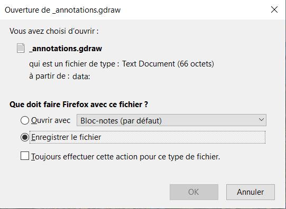Click the dialog title bar text

pyautogui.click(x=62, y=10)
